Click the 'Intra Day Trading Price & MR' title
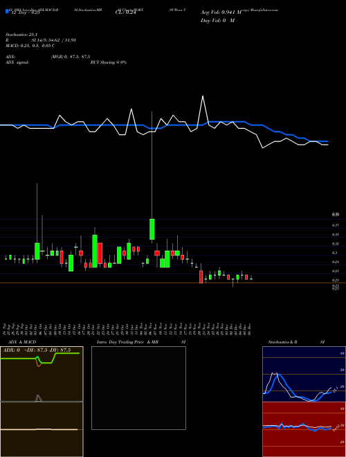Screen dimensions: 346x457 pyautogui.click(x=127, y=342)
